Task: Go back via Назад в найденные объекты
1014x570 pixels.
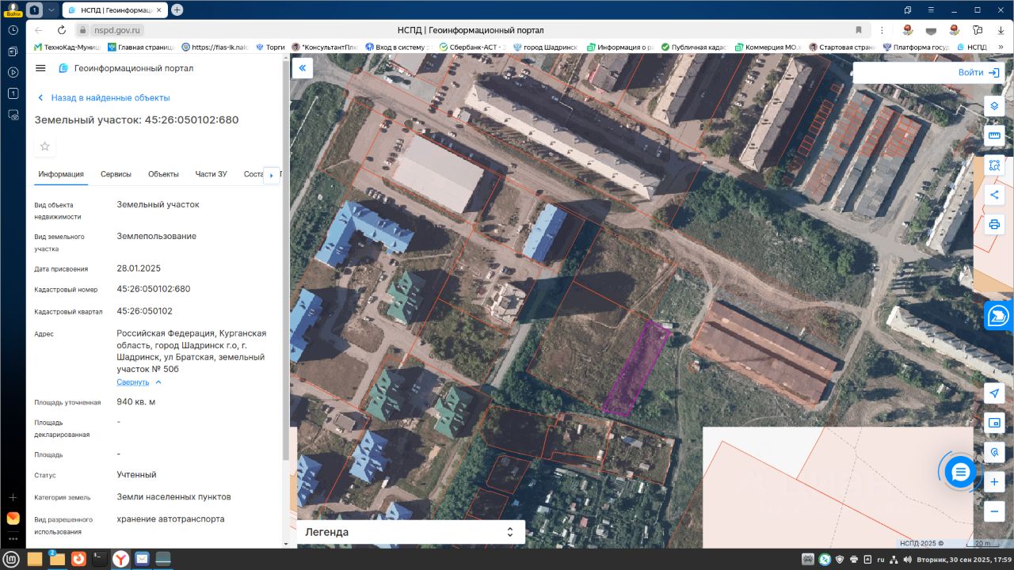Action: [104, 97]
